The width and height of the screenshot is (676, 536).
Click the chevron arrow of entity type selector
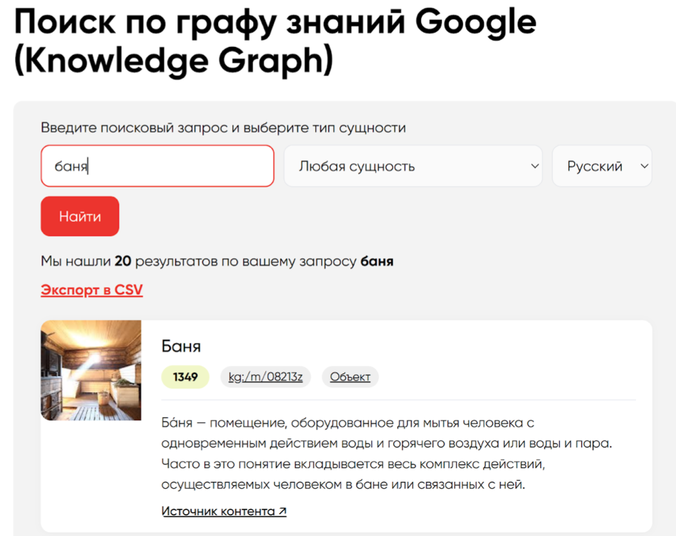click(x=535, y=166)
